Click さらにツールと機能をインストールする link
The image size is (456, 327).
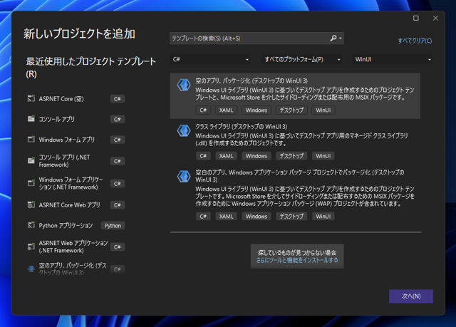tap(297, 260)
